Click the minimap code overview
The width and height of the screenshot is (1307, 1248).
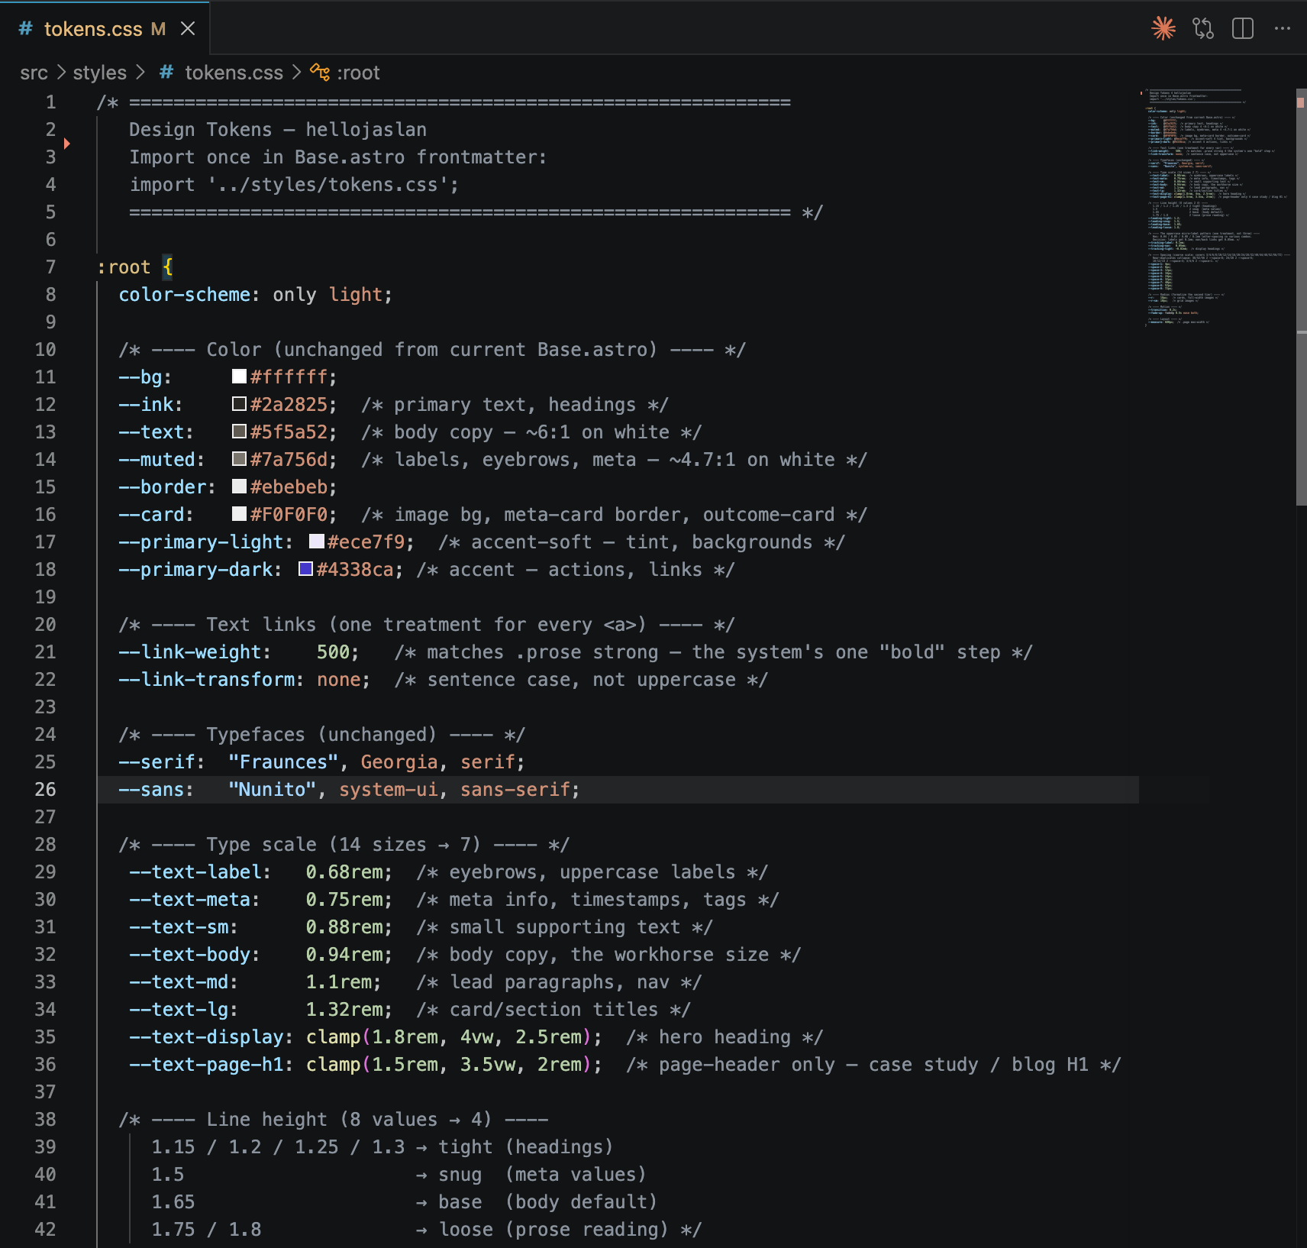pyautogui.click(x=1218, y=208)
